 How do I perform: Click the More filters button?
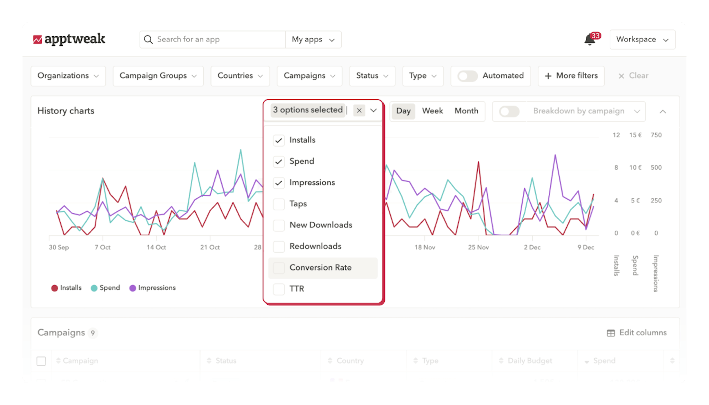[x=571, y=76]
